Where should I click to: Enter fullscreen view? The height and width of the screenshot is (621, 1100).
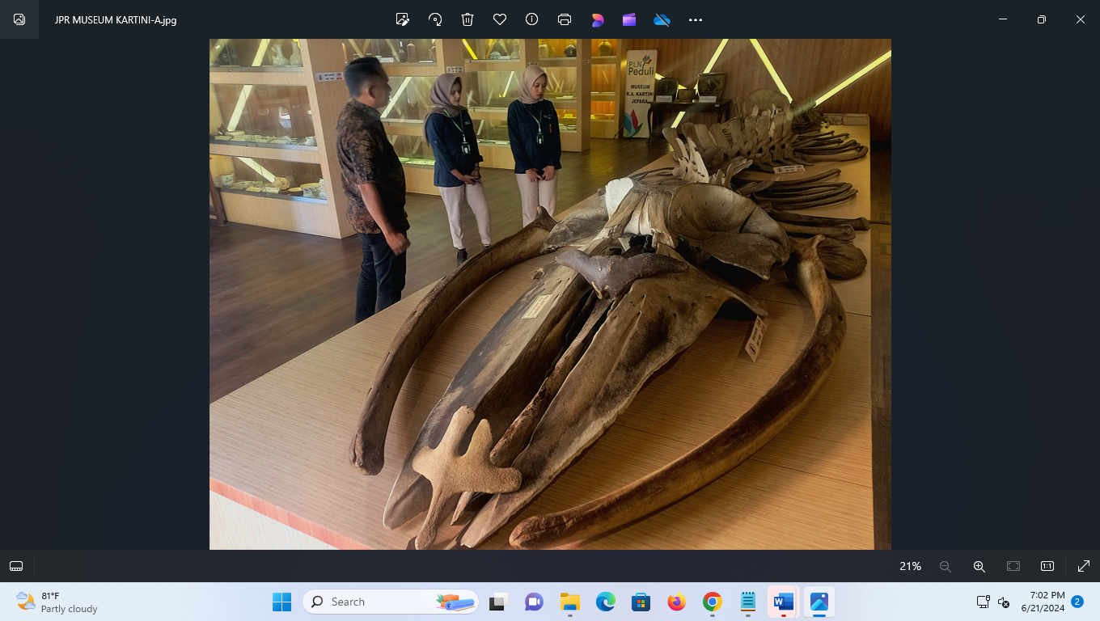pos(1084,566)
